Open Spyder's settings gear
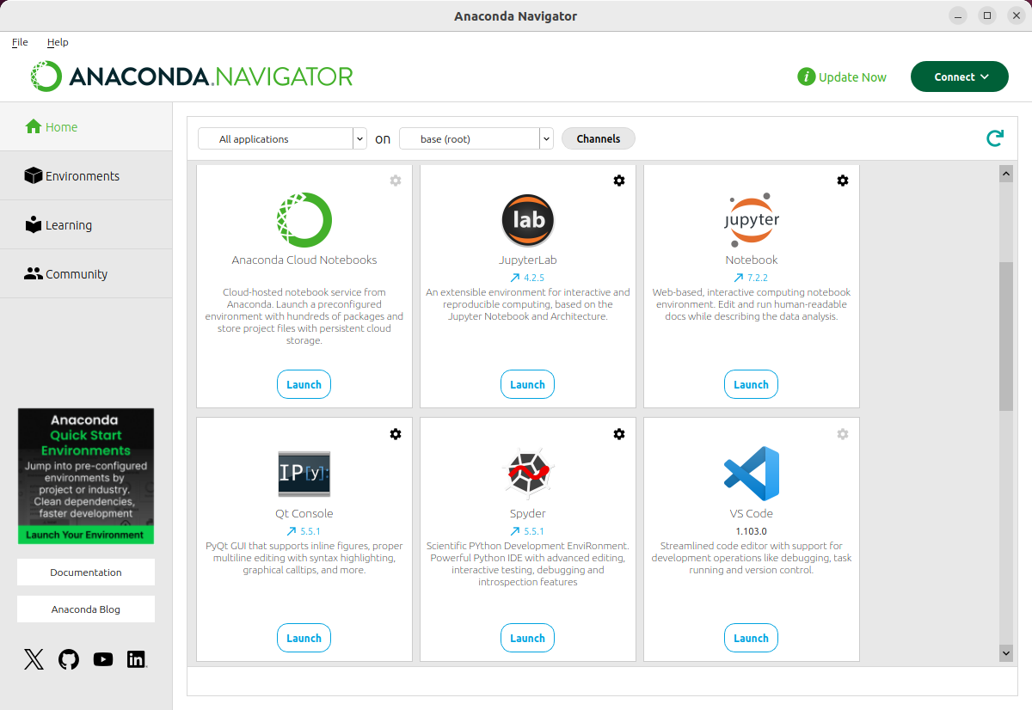 [x=619, y=434]
